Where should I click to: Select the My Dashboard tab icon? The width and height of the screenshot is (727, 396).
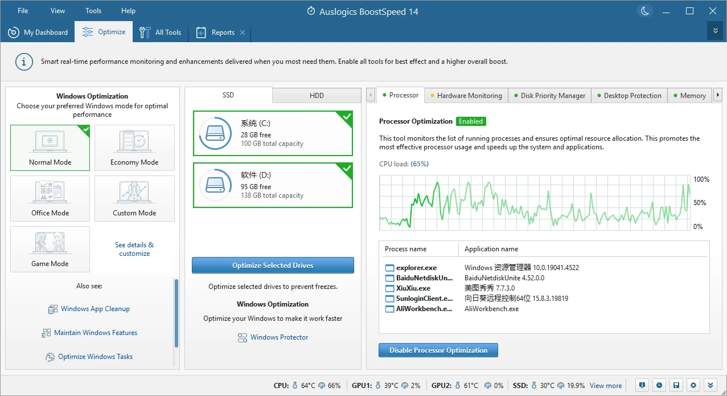14,32
